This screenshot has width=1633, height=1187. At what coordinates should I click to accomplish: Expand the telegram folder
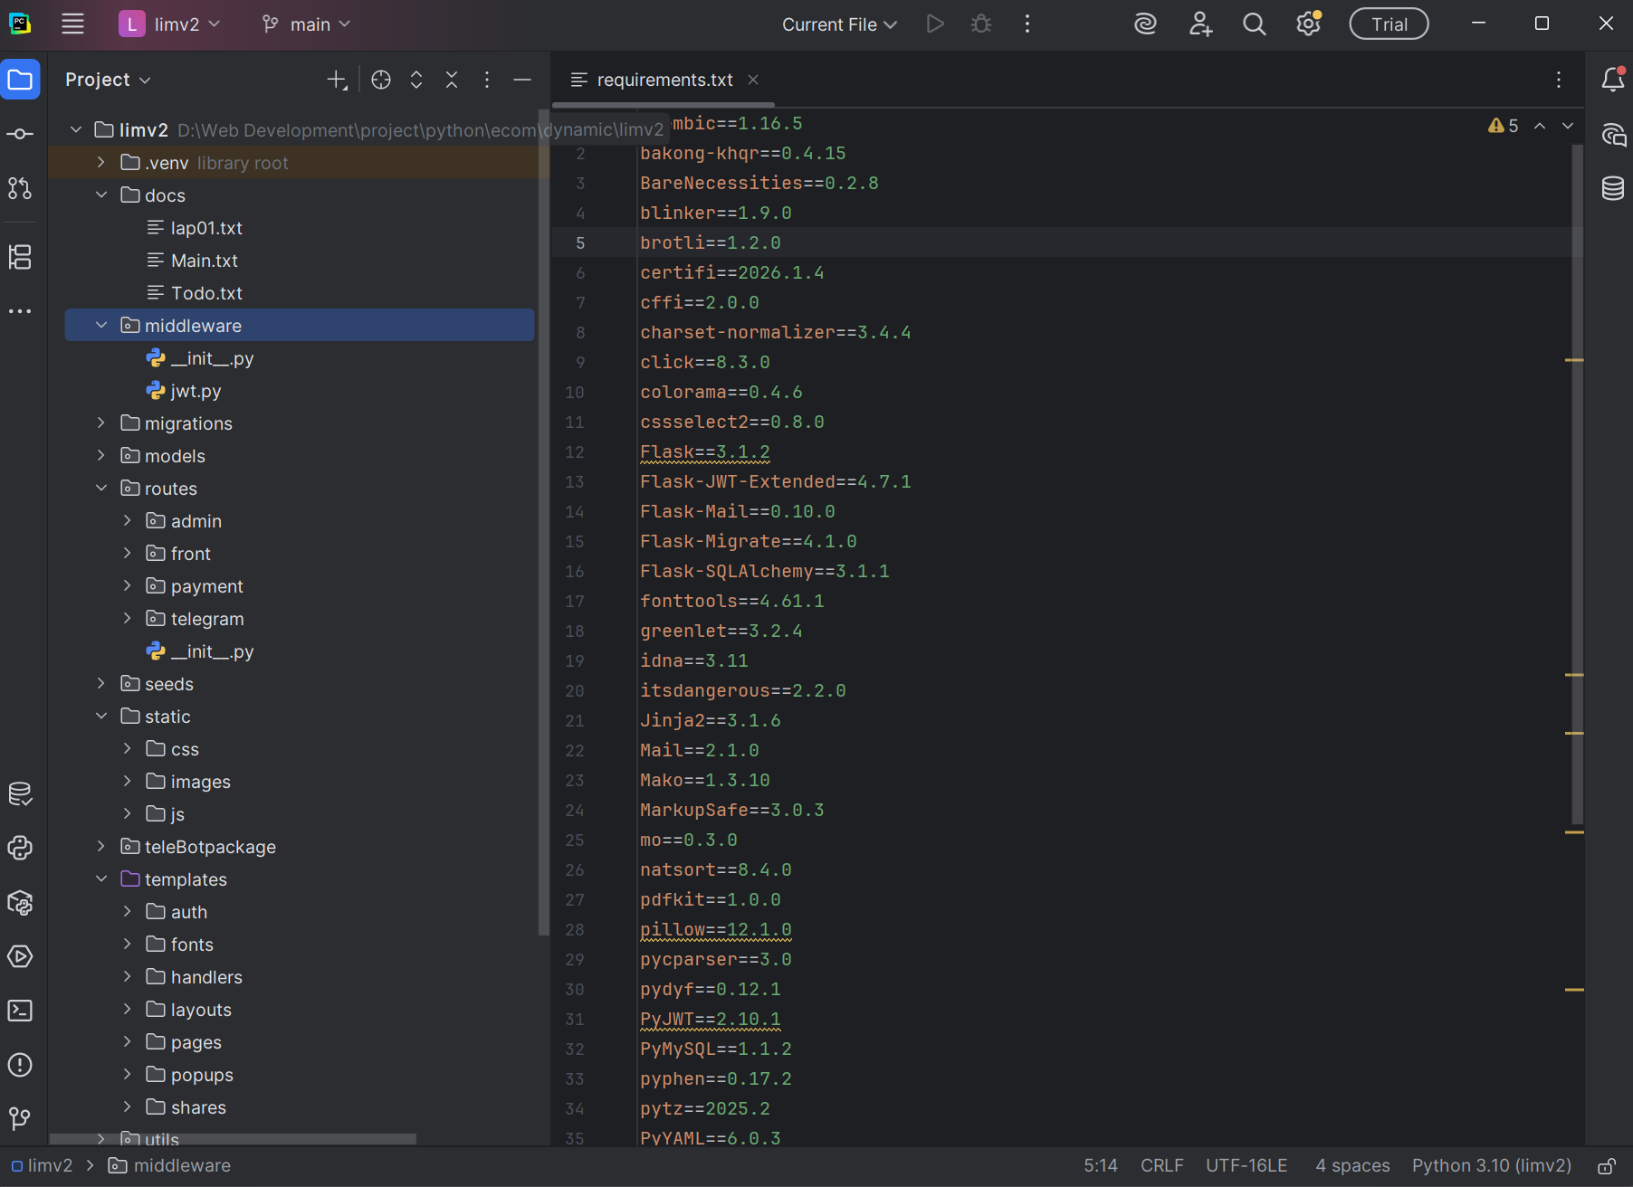(128, 619)
